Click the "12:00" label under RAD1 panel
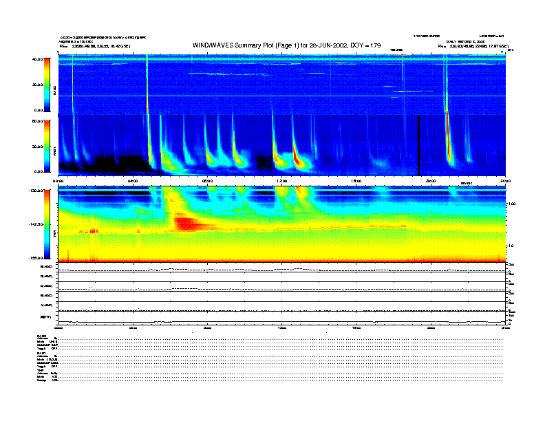This screenshot has height=421, width=545. point(281,181)
